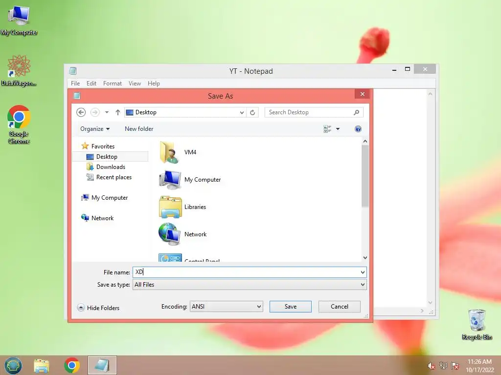Image resolution: width=501 pixels, height=375 pixels.
Task: Open the Help icon in dialog
Action: point(358,129)
